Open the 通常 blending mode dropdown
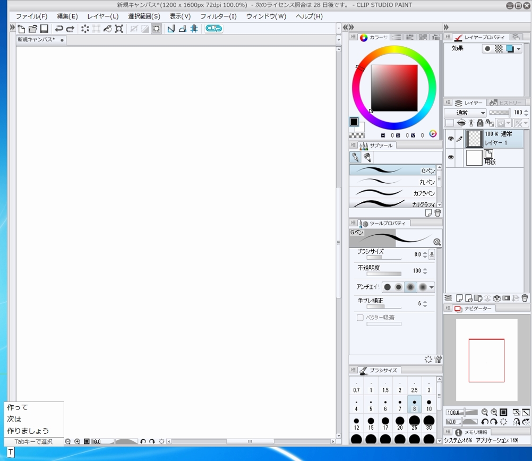532x461 pixels. tap(465, 113)
